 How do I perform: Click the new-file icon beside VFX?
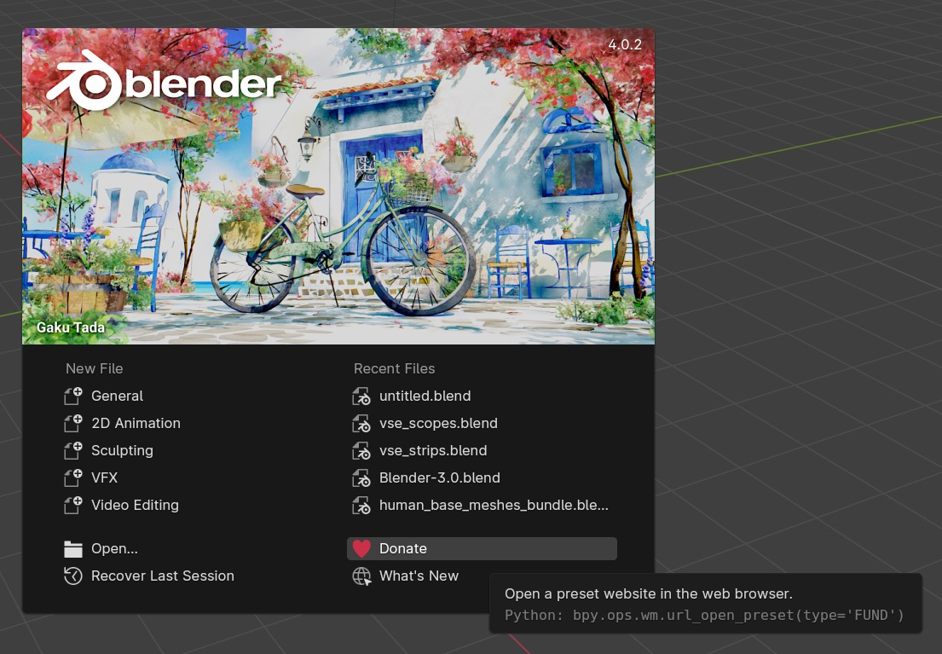(72, 477)
